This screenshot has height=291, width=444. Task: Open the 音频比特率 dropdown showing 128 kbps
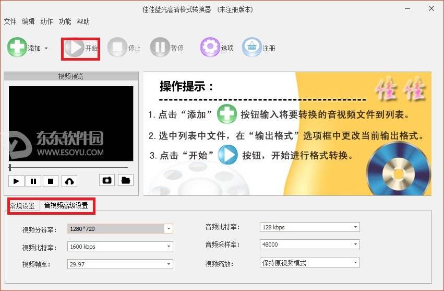tap(310, 227)
